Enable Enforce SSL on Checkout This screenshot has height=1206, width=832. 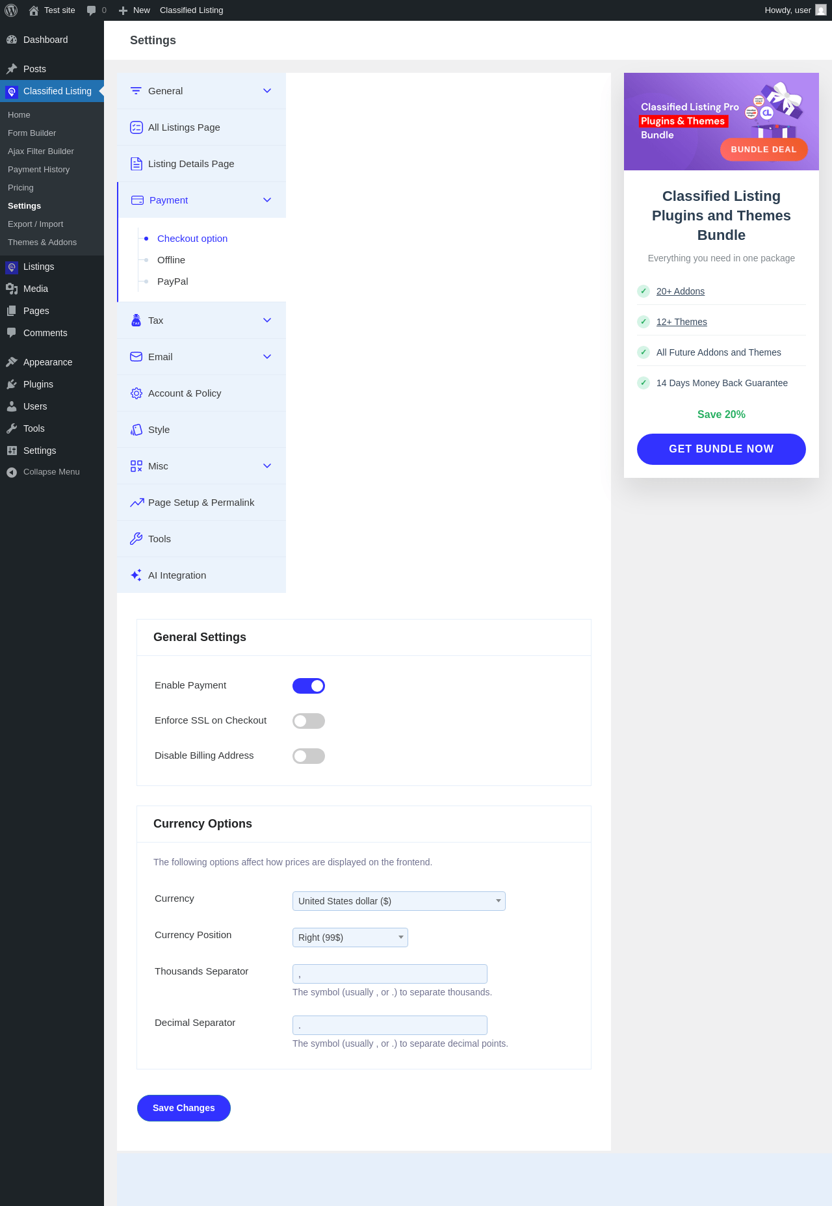[309, 721]
